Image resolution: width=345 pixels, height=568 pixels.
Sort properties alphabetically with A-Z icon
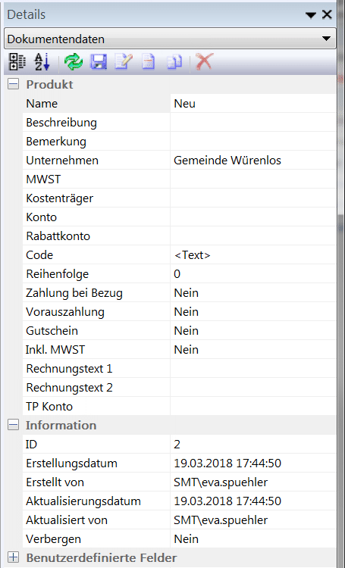pyautogui.click(x=42, y=61)
